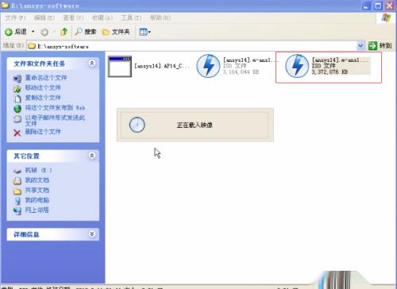Click the green globe publish icon
Screen dimensions: 397x289
coord(17,109)
